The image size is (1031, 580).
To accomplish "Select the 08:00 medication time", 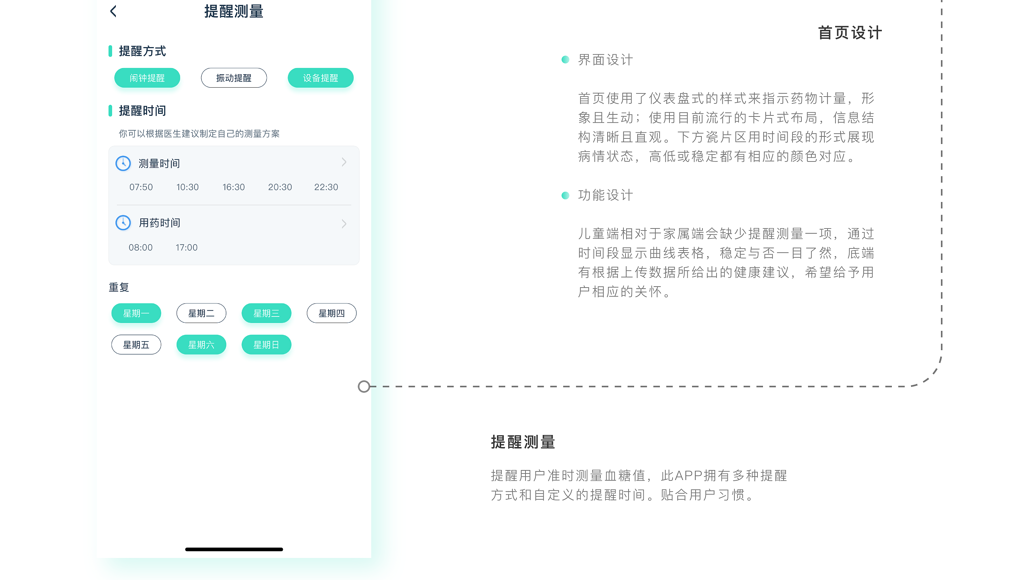I will [141, 247].
